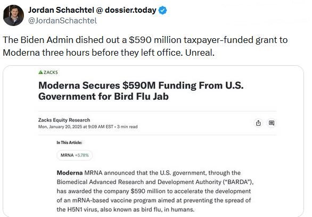312x217 pixels.
Task: Click the Mon, January 20, 2025 timestamp
Action: click(76, 127)
